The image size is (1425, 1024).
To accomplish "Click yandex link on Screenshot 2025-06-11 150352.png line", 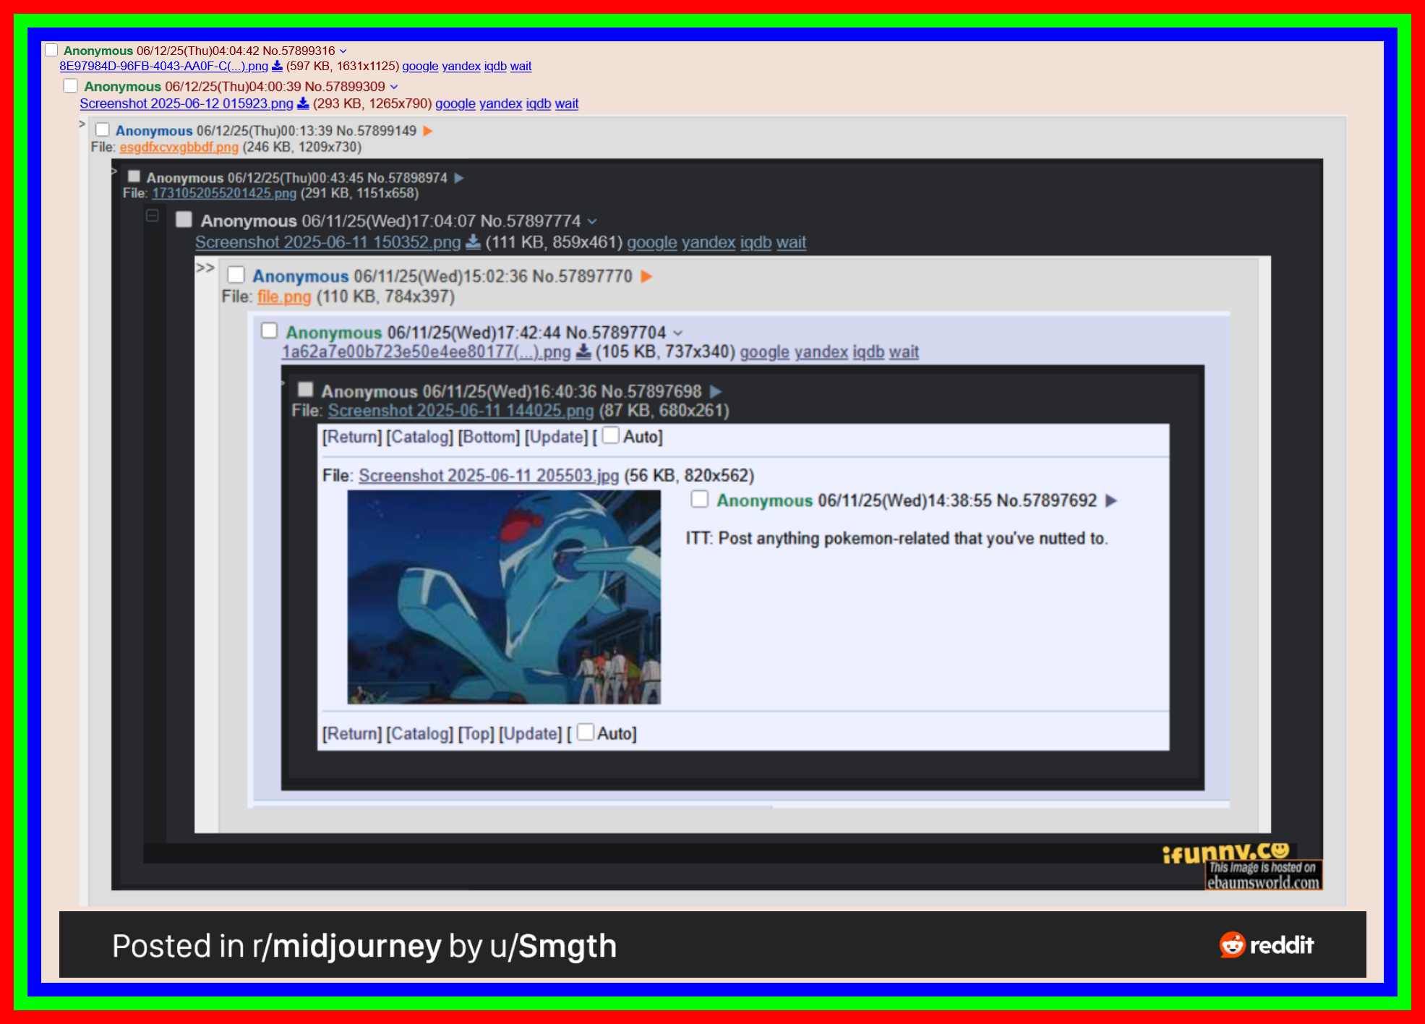I will point(709,242).
